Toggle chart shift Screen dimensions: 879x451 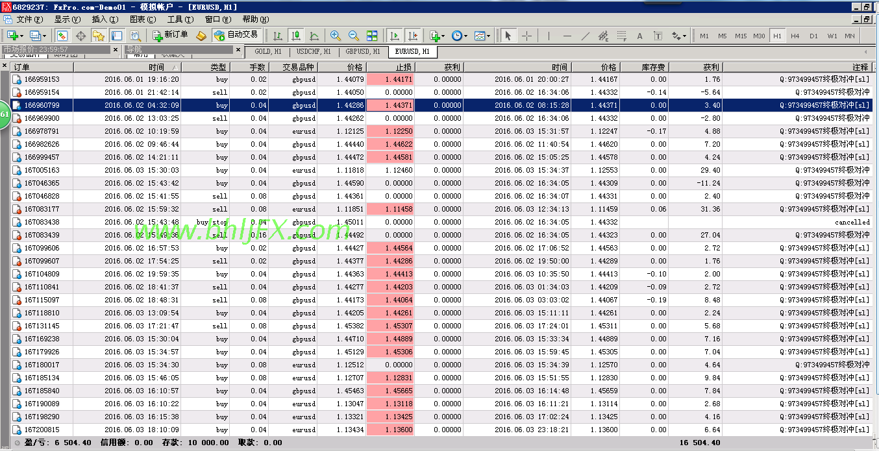click(412, 36)
